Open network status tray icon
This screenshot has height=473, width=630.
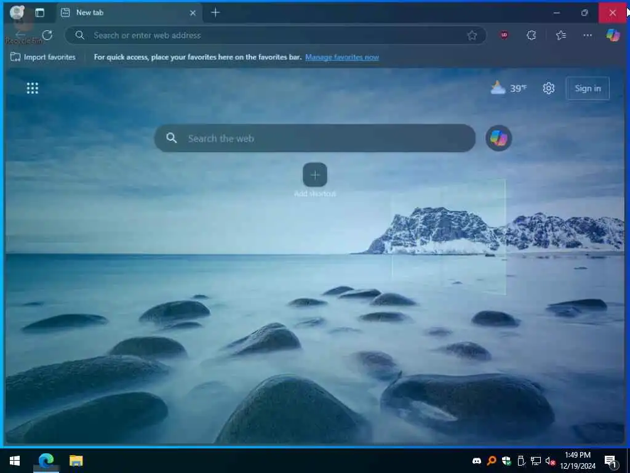(x=536, y=461)
